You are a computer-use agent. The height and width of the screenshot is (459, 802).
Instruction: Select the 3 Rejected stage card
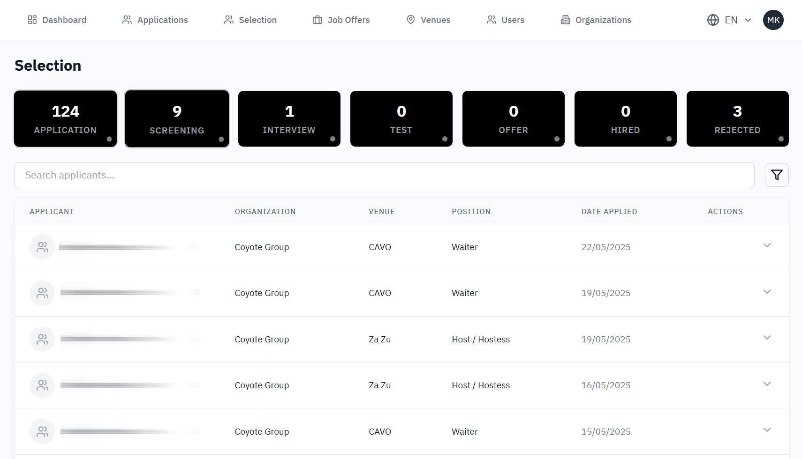(x=737, y=118)
